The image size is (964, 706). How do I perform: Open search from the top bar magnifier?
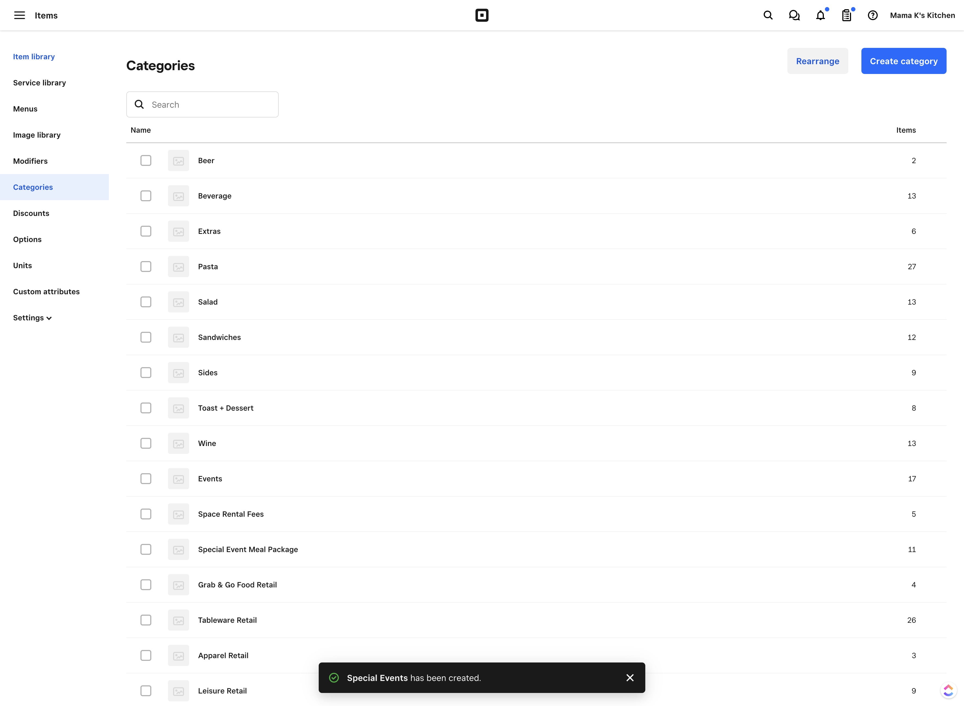pyautogui.click(x=768, y=15)
